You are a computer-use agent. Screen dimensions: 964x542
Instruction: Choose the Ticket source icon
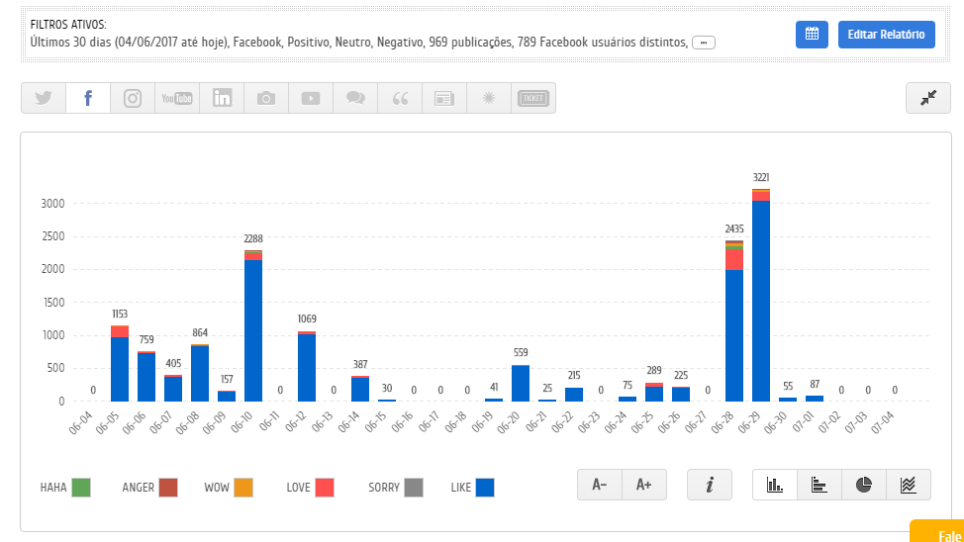pos(533,98)
